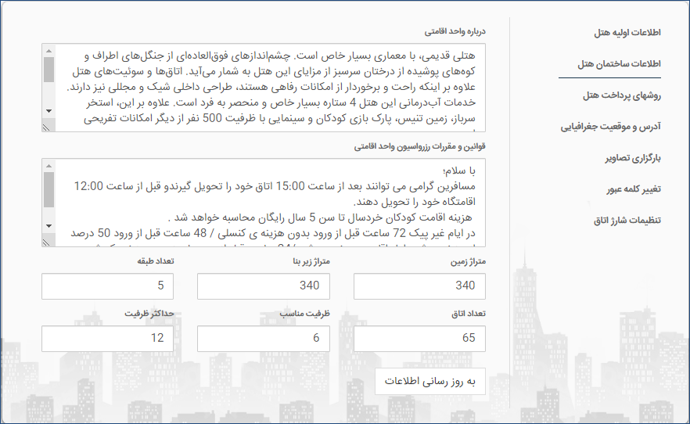Focus the متراژ زیر بنا field
This screenshot has height=424, width=690.
tap(263, 286)
